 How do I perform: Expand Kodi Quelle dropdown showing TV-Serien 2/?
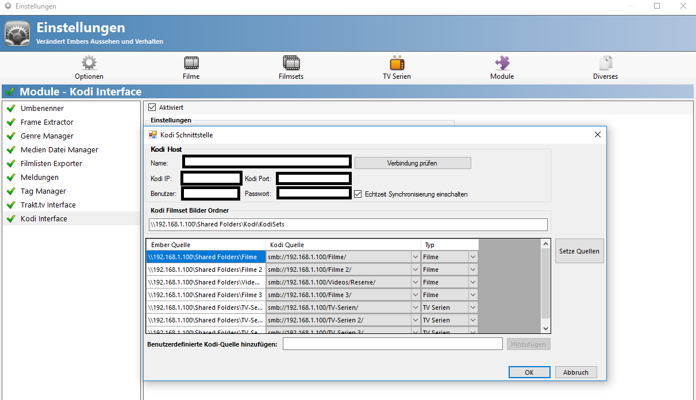[416, 320]
